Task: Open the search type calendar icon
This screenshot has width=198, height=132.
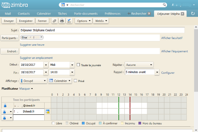Action: (x=63, y=5)
